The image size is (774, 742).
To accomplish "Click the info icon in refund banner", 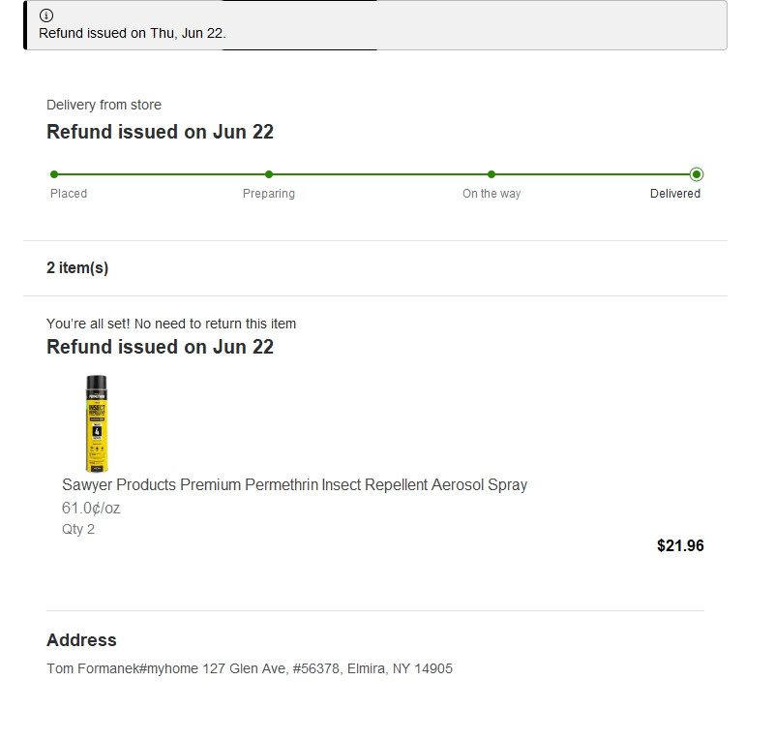I will click(x=46, y=15).
